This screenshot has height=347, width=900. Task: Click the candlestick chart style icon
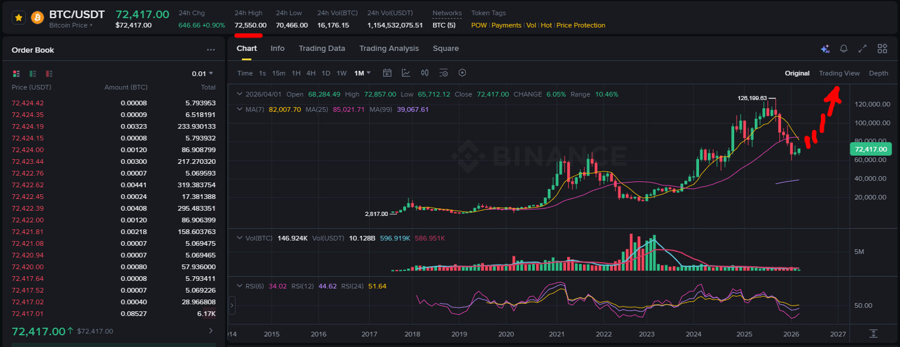pyautogui.click(x=425, y=73)
